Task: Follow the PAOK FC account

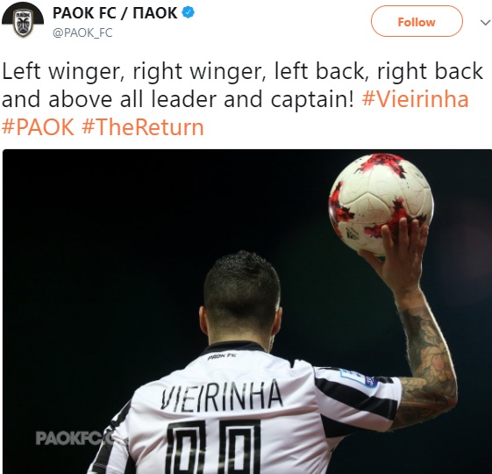Action: coord(417,22)
